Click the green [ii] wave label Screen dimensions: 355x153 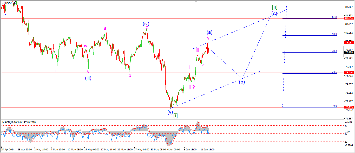tap(274, 7)
